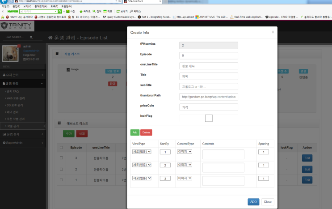Go back with the browser back arrow
The width and height of the screenshot is (332, 209).
tap(4, 1)
